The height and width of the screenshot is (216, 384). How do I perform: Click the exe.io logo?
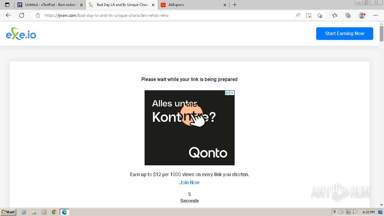point(21,34)
